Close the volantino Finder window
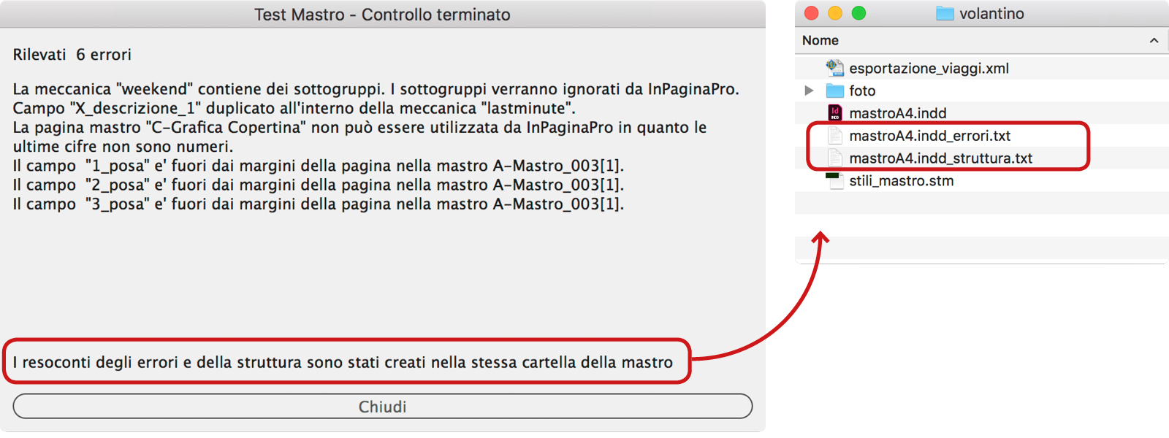Viewport: 1169px width, 438px height. pos(811,13)
